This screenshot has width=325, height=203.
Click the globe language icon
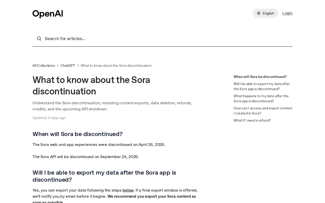259,13
